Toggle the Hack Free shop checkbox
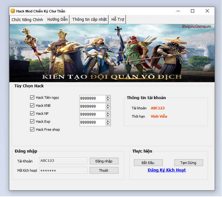Screen dimensions: 222x197 point(32,130)
